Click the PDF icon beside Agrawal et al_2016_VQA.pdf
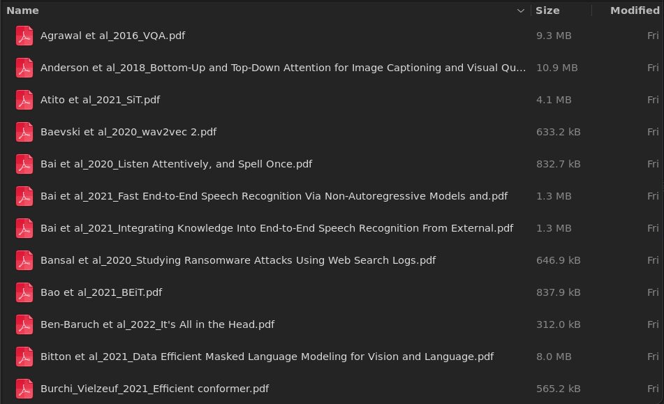Screen dimensions: 664x404 click(24, 36)
